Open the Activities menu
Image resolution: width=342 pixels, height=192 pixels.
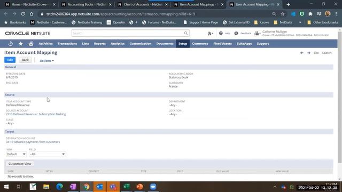[x=45, y=44]
